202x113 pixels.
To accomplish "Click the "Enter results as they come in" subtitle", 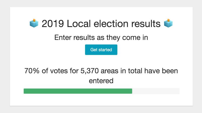I will [x=101, y=38].
